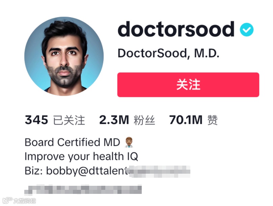Click the doctor emoji in the bio

coord(129,142)
